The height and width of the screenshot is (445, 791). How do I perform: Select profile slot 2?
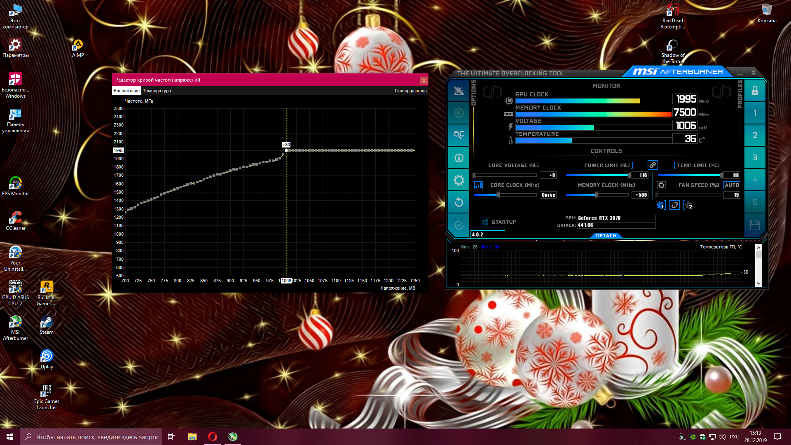click(754, 135)
